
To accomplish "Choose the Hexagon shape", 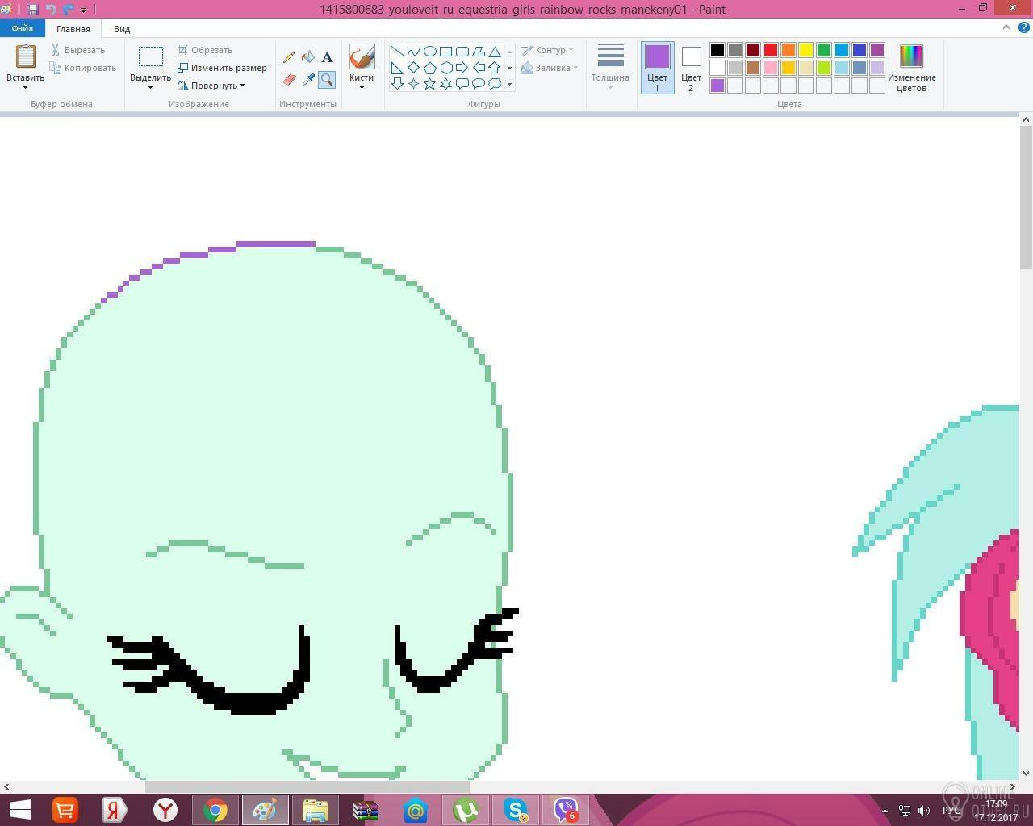I will click(x=445, y=68).
